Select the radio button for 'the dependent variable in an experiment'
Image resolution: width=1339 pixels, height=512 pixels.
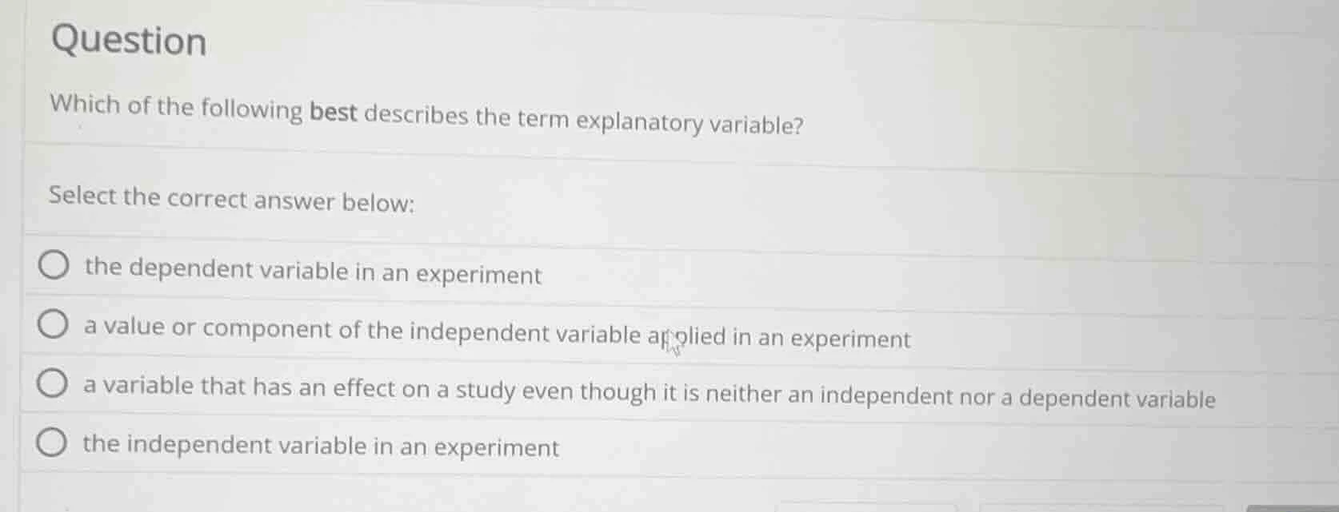click(x=51, y=265)
